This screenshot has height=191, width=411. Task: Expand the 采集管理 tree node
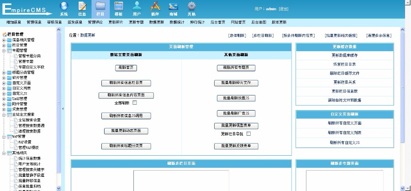pyautogui.click(x=4, y=109)
